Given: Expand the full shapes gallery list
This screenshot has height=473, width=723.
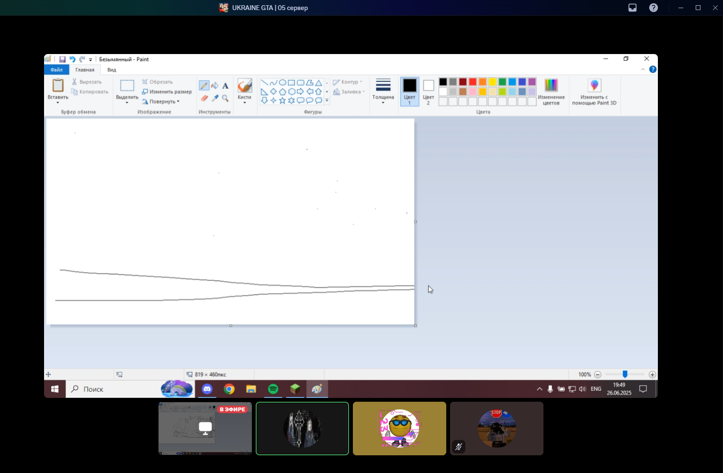Looking at the screenshot, I should [327, 101].
